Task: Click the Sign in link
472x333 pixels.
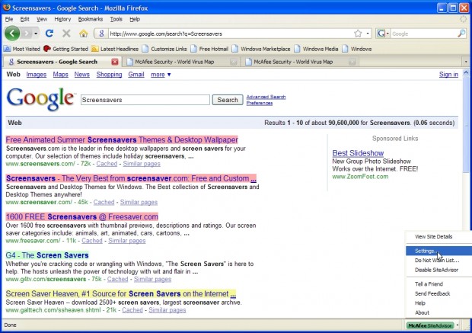Action: coord(448,75)
